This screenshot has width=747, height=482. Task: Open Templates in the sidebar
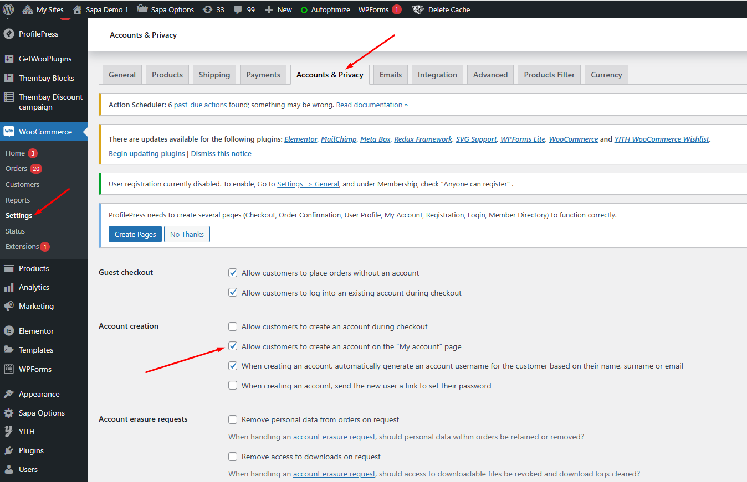click(x=43, y=350)
